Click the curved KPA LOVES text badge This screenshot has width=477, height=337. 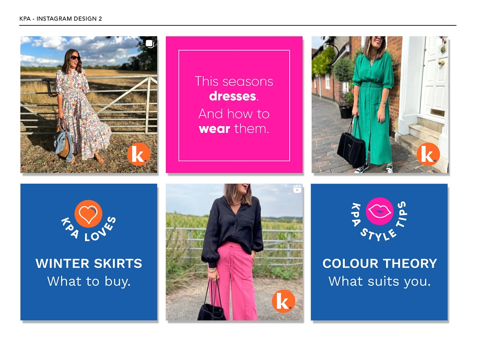88,229
